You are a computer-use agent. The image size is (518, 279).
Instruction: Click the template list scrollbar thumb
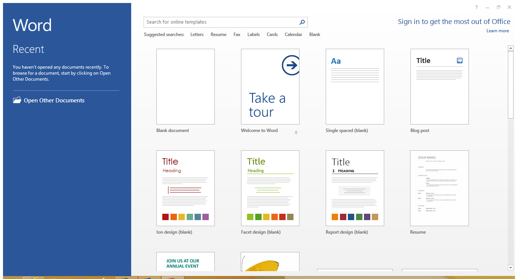click(511, 85)
